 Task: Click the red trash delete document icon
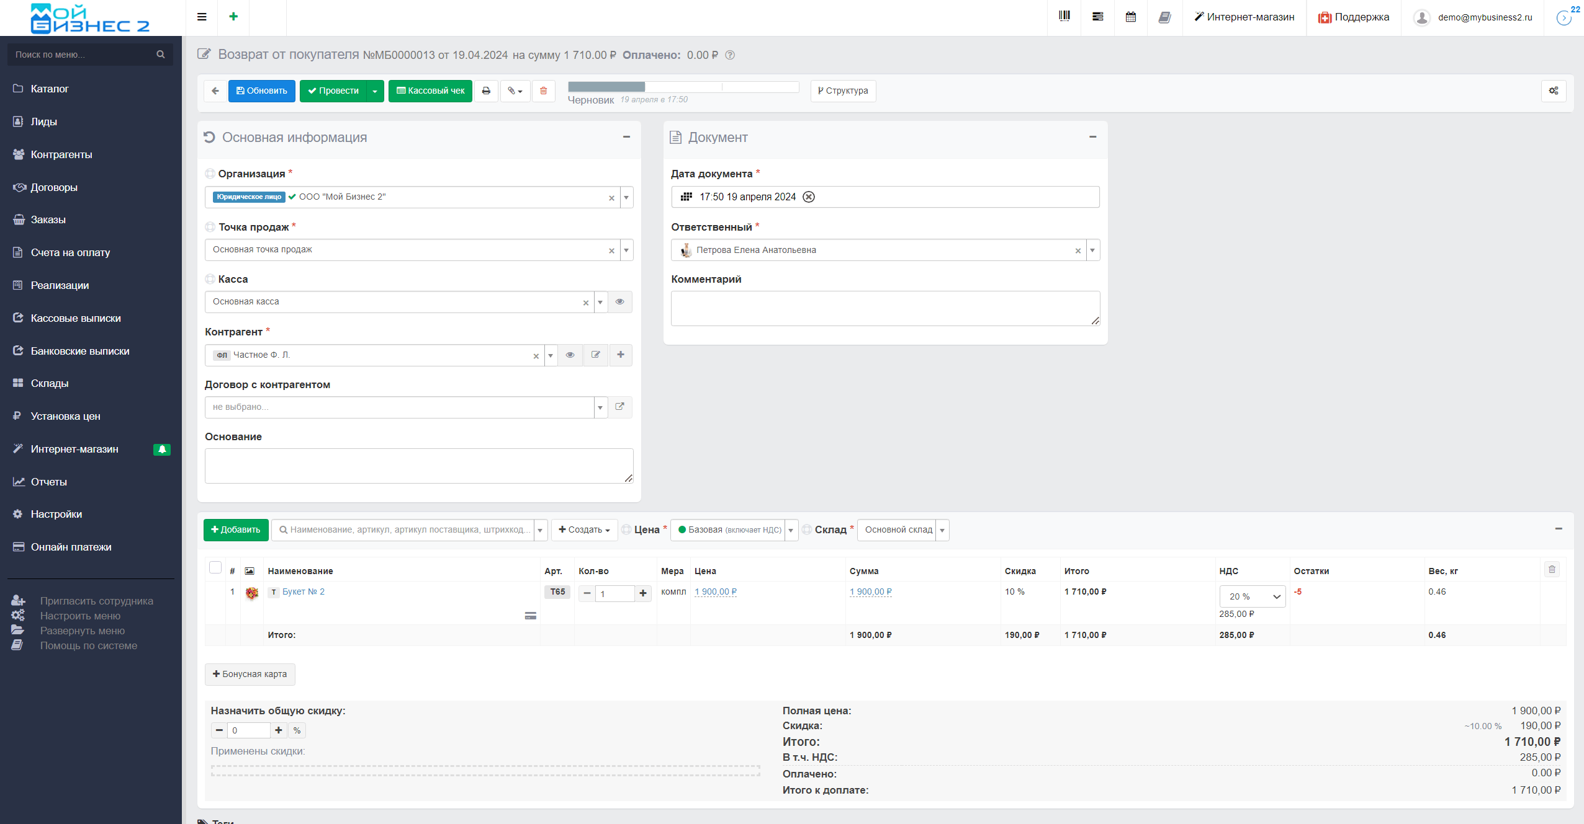coord(543,91)
